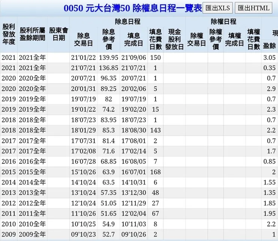This screenshot has height=241, width=278.
Task: Select the reference price 54.9
Action: 109,224
